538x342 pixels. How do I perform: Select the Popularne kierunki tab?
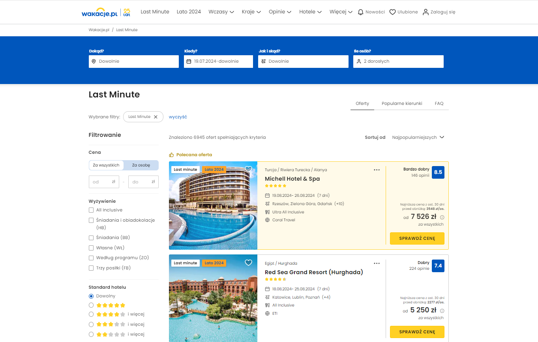point(402,103)
